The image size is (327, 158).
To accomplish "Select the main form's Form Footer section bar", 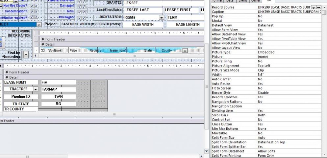I will coord(102,121).
